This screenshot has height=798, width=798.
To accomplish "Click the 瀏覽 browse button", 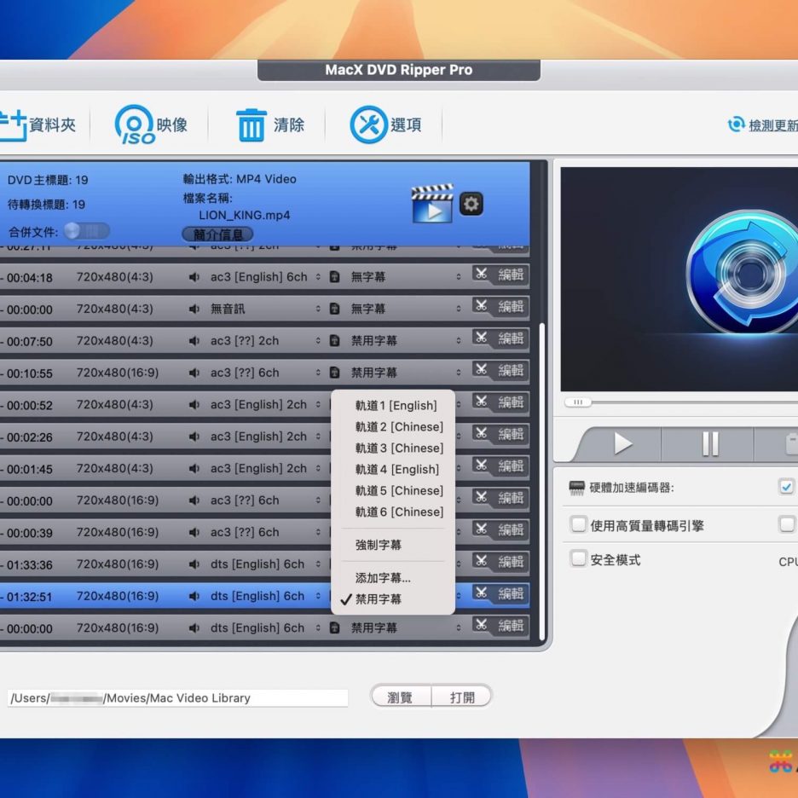I will (x=400, y=697).
